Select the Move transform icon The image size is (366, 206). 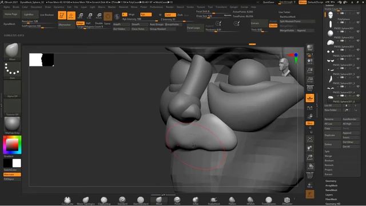click(81, 15)
